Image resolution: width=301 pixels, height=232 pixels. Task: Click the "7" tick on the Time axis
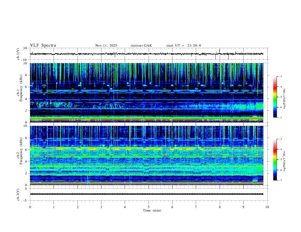[x=196, y=207]
